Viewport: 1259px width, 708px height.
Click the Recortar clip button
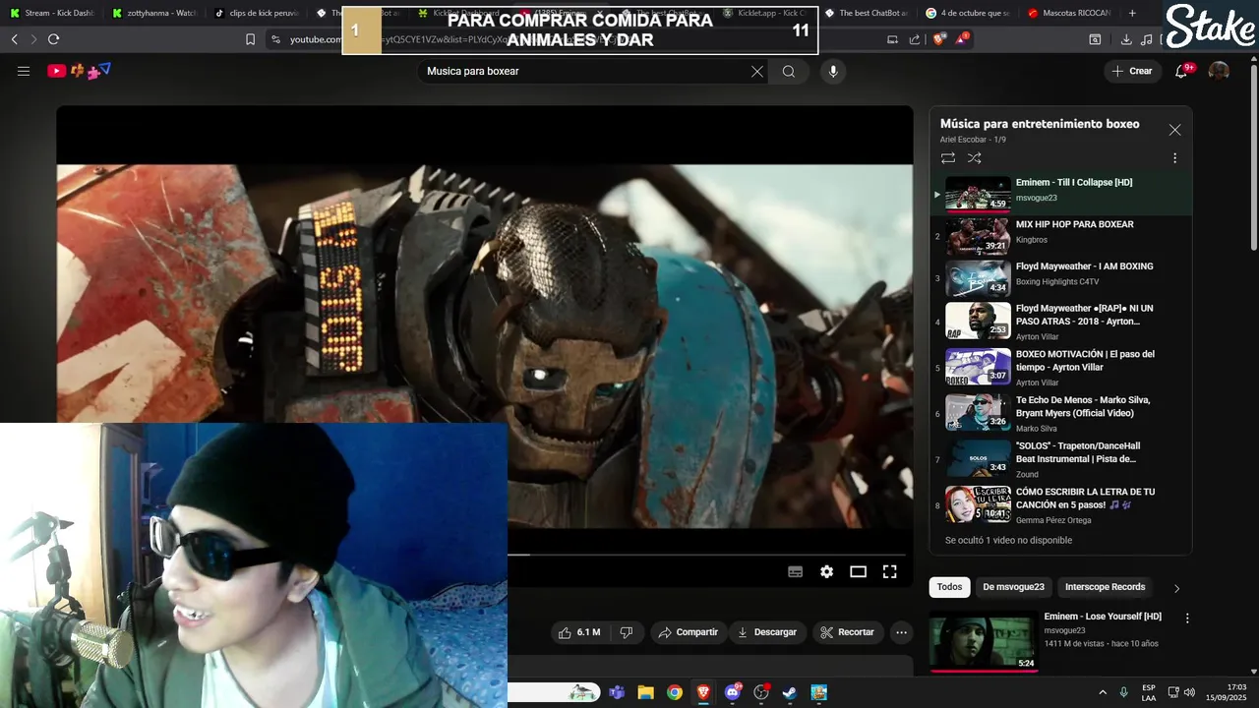coord(848,632)
